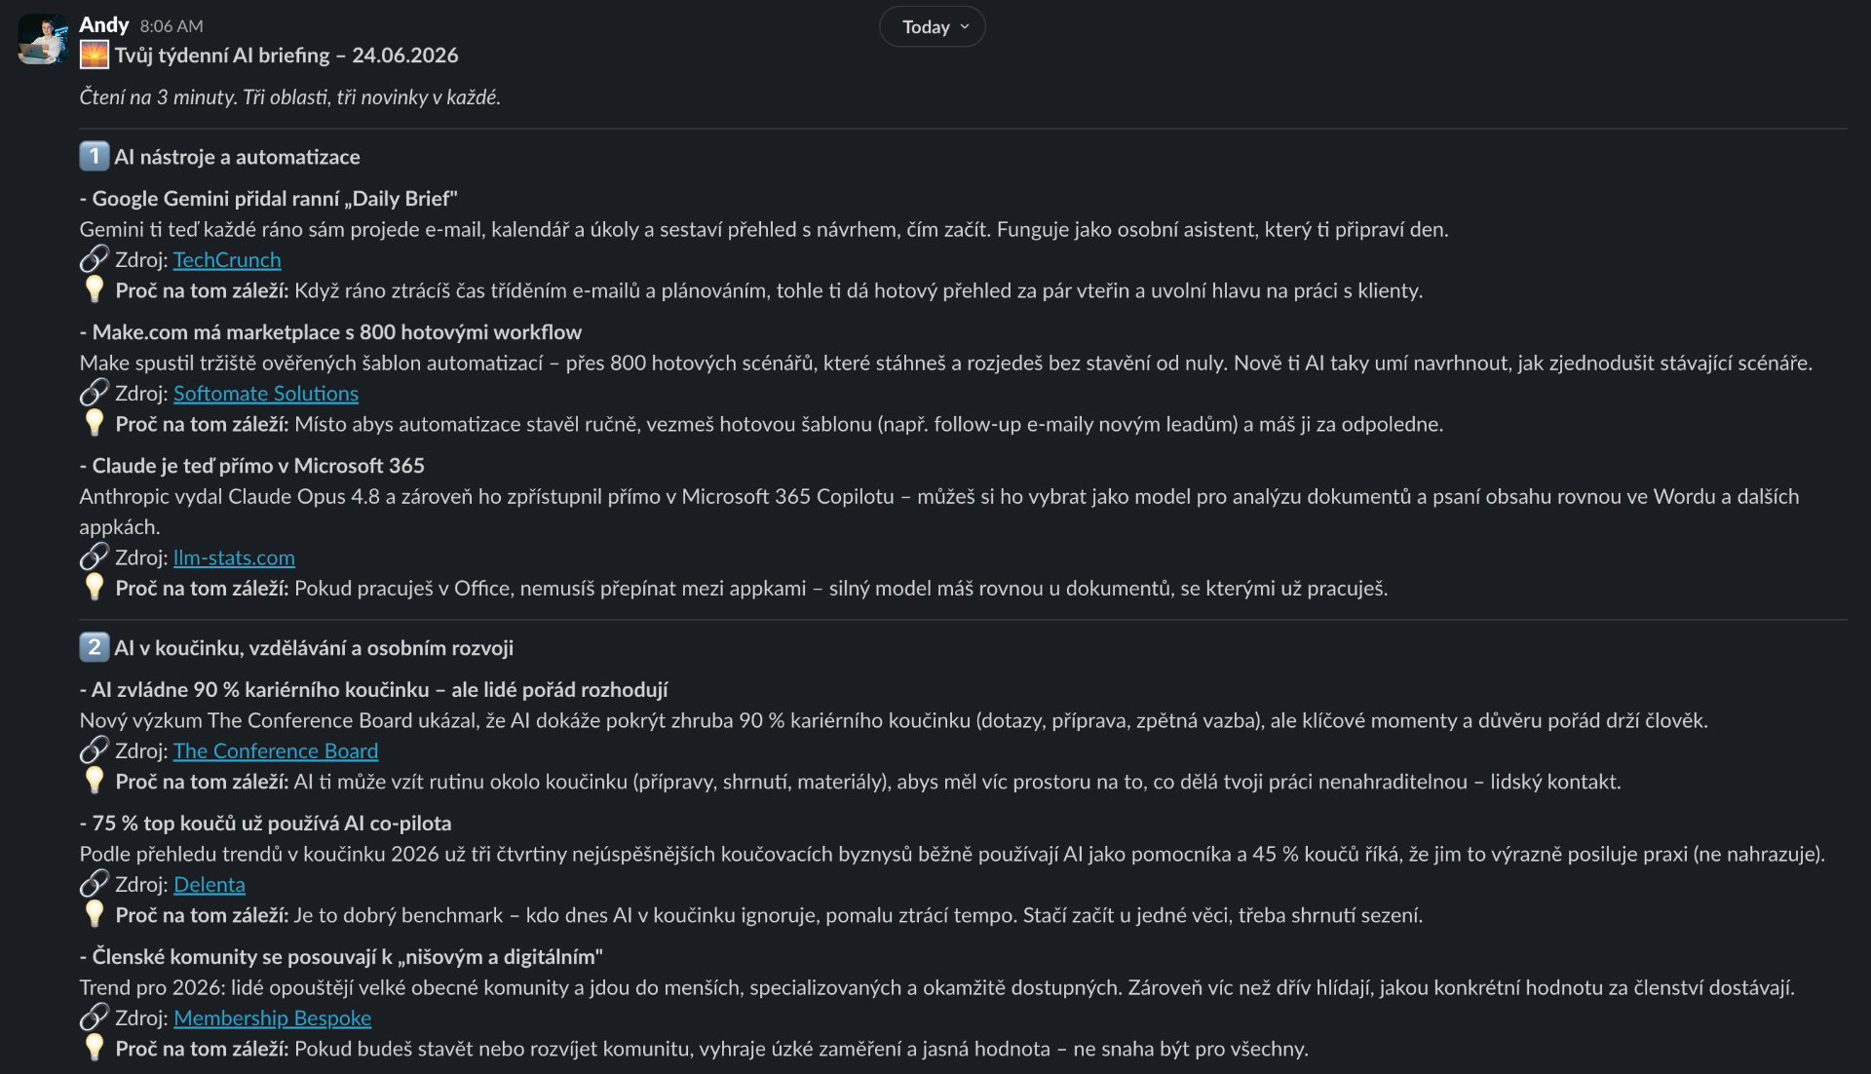The image size is (1871, 1074).
Task: Click the number 1 emoji heading icon
Action: (x=95, y=156)
